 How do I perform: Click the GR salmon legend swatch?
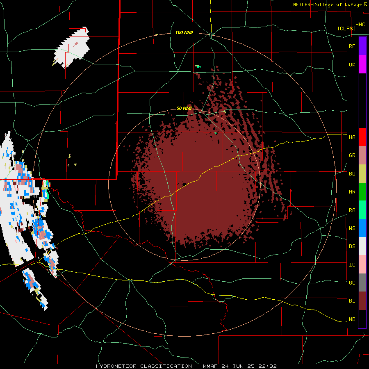coord(362,155)
